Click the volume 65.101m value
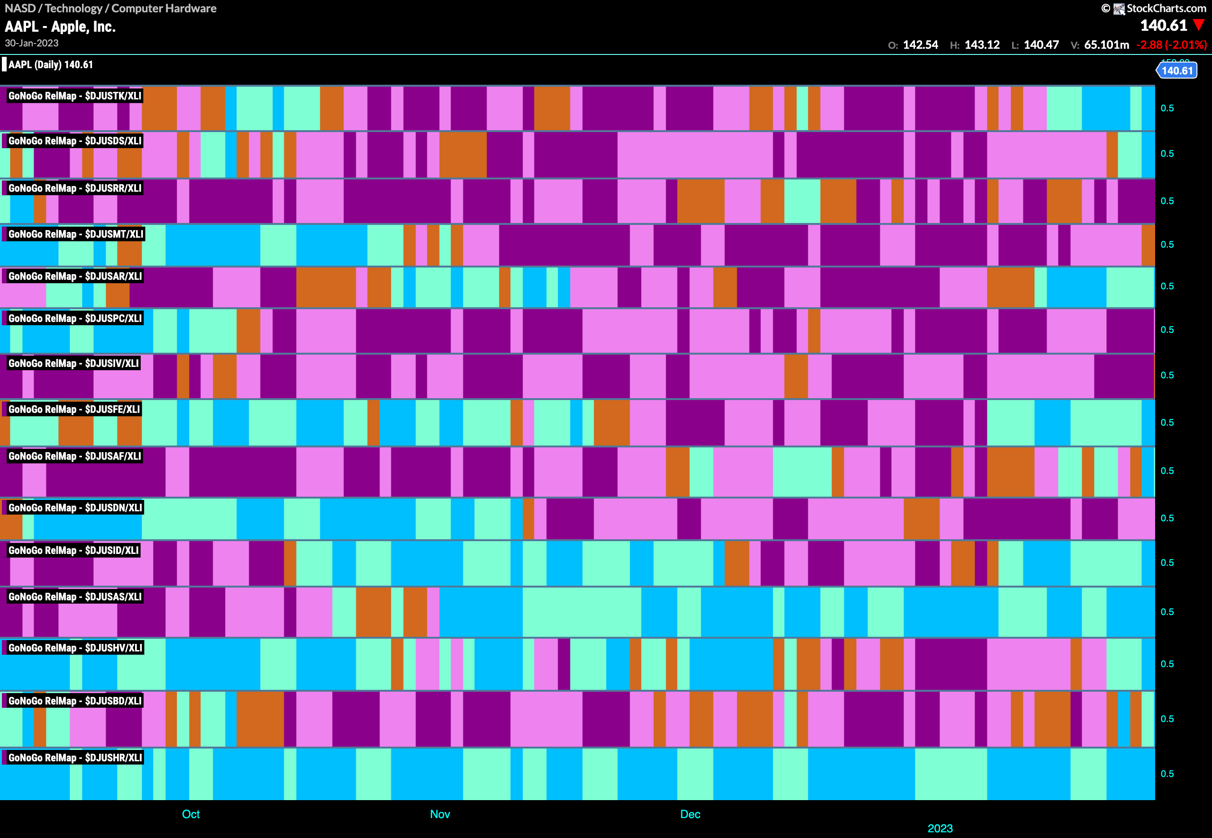Viewport: 1212px width, 838px height. (x=1106, y=45)
